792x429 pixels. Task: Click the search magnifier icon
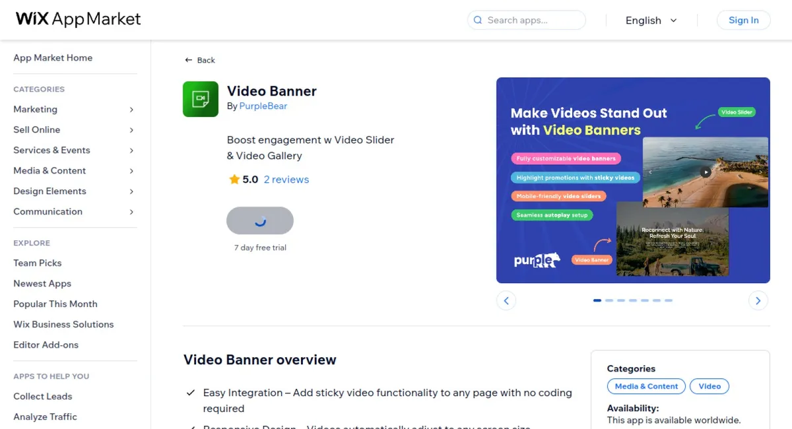(x=478, y=20)
